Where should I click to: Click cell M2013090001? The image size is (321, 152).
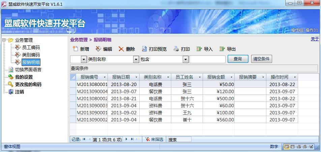click(92, 113)
